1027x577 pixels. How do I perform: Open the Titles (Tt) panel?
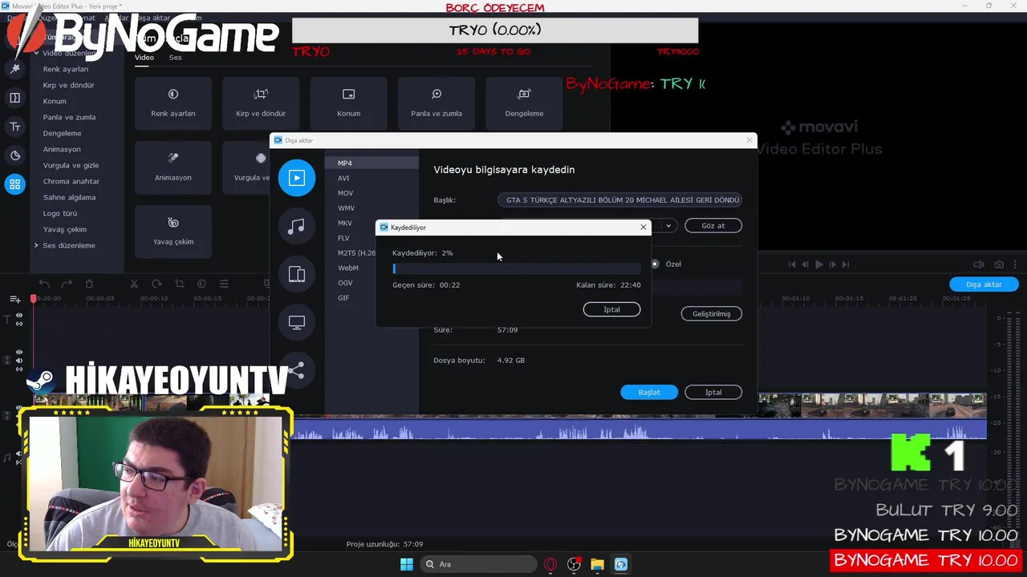click(x=14, y=127)
